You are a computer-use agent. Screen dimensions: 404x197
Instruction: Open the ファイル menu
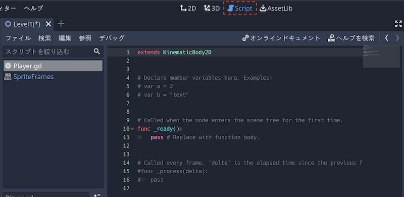click(x=18, y=38)
